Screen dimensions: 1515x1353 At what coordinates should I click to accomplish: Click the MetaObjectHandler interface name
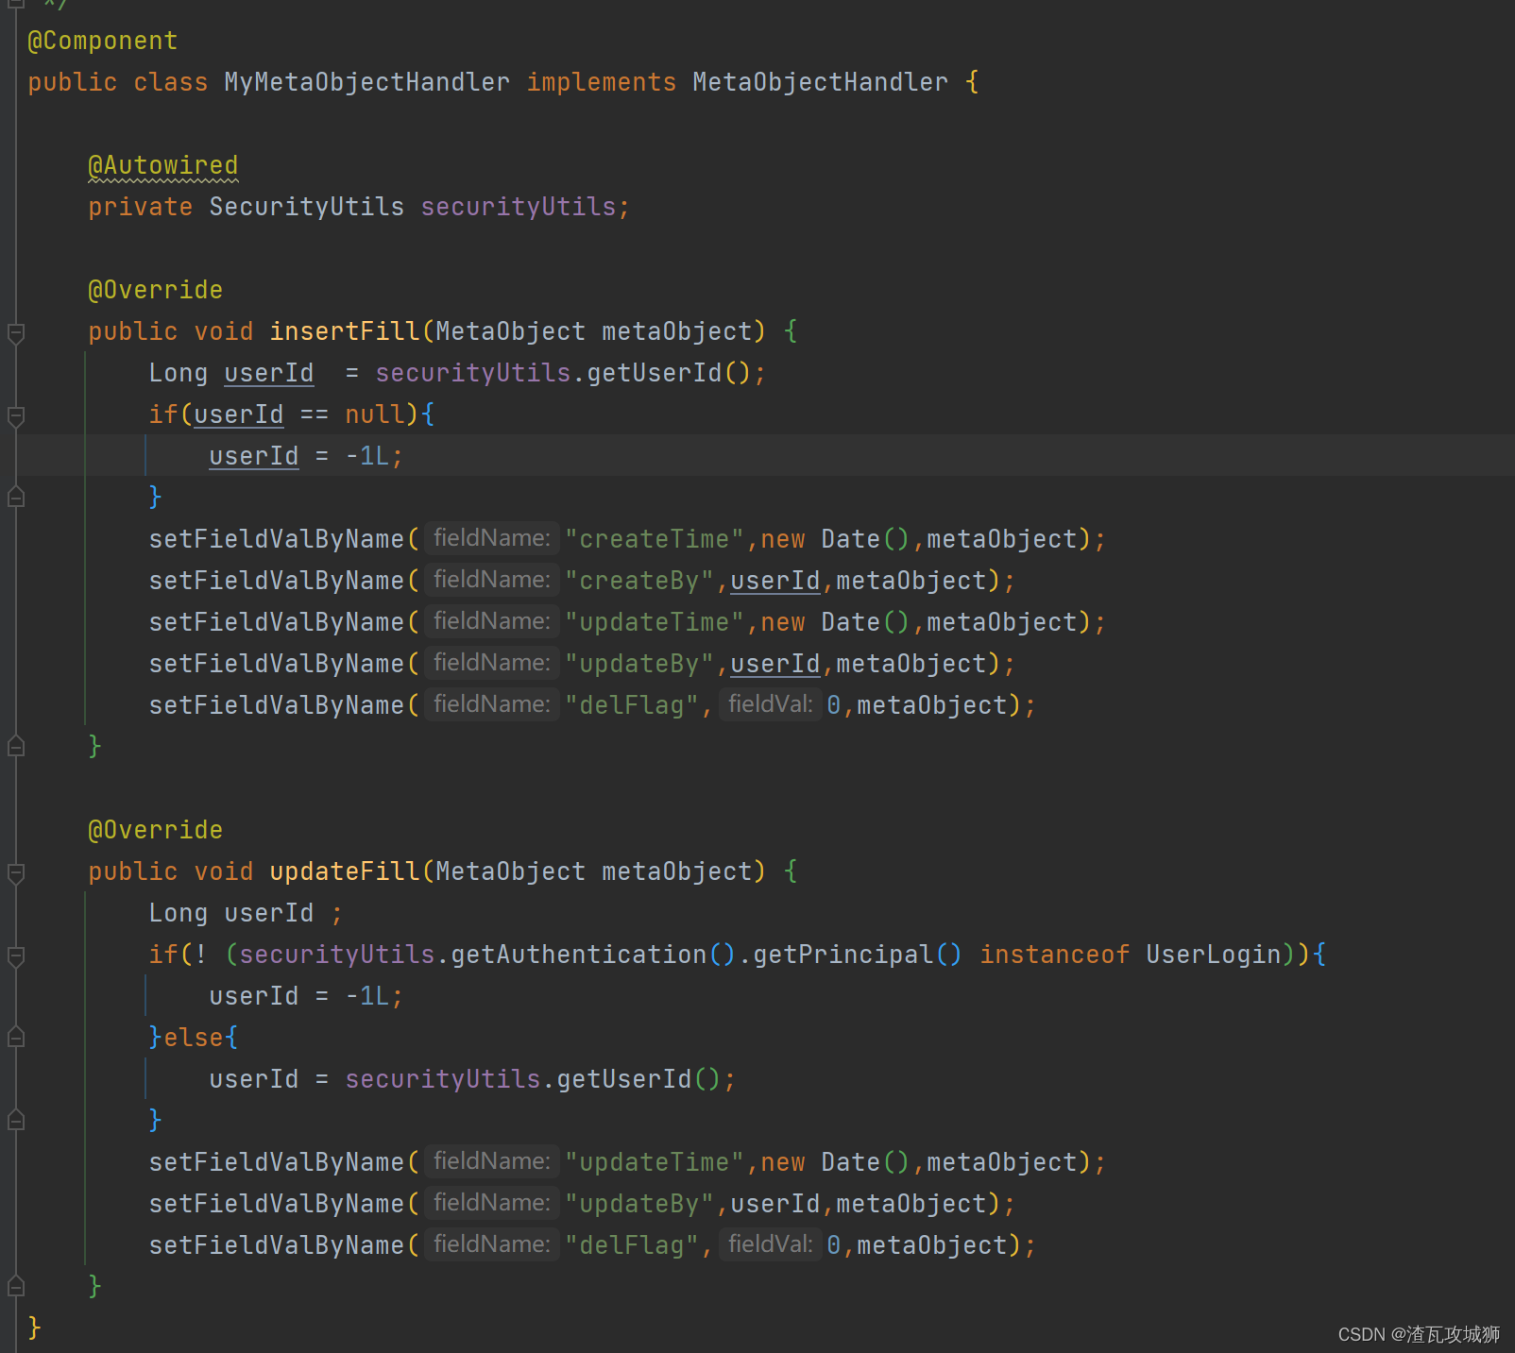[x=820, y=82]
